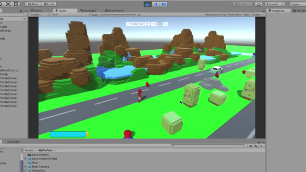306x172 pixels.
Task: Toggle Maximize On Play
Action: coord(216,15)
